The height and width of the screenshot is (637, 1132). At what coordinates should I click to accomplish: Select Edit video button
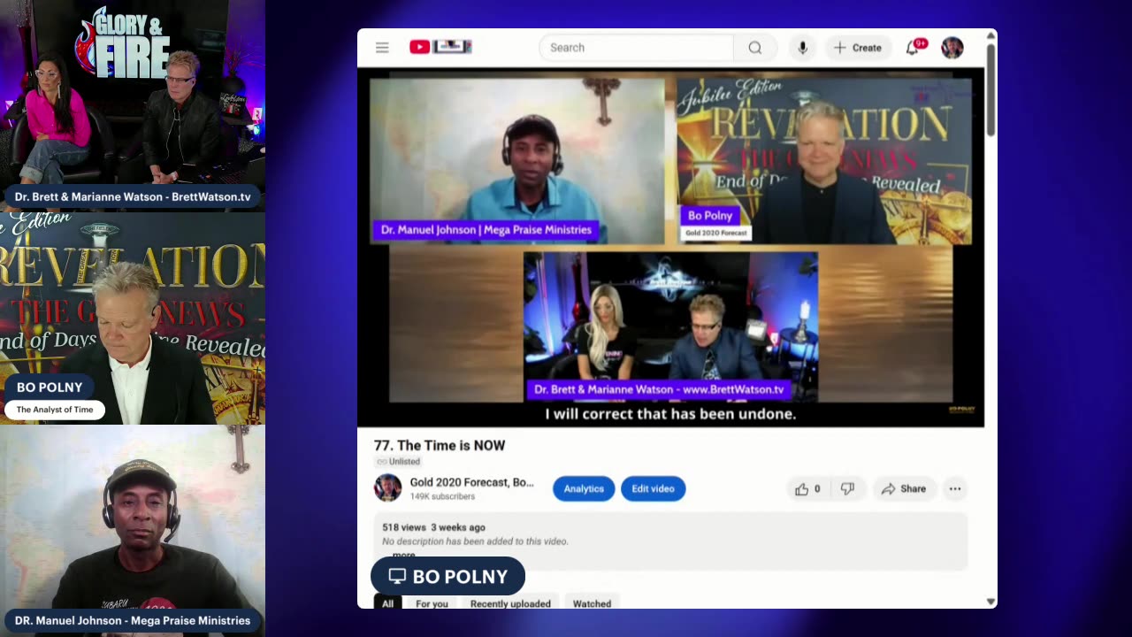(x=653, y=488)
